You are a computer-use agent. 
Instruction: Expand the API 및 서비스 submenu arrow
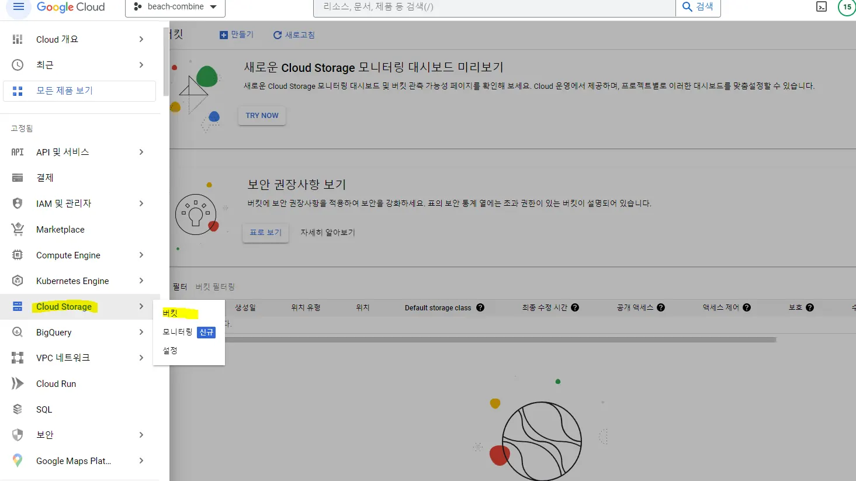(x=141, y=152)
